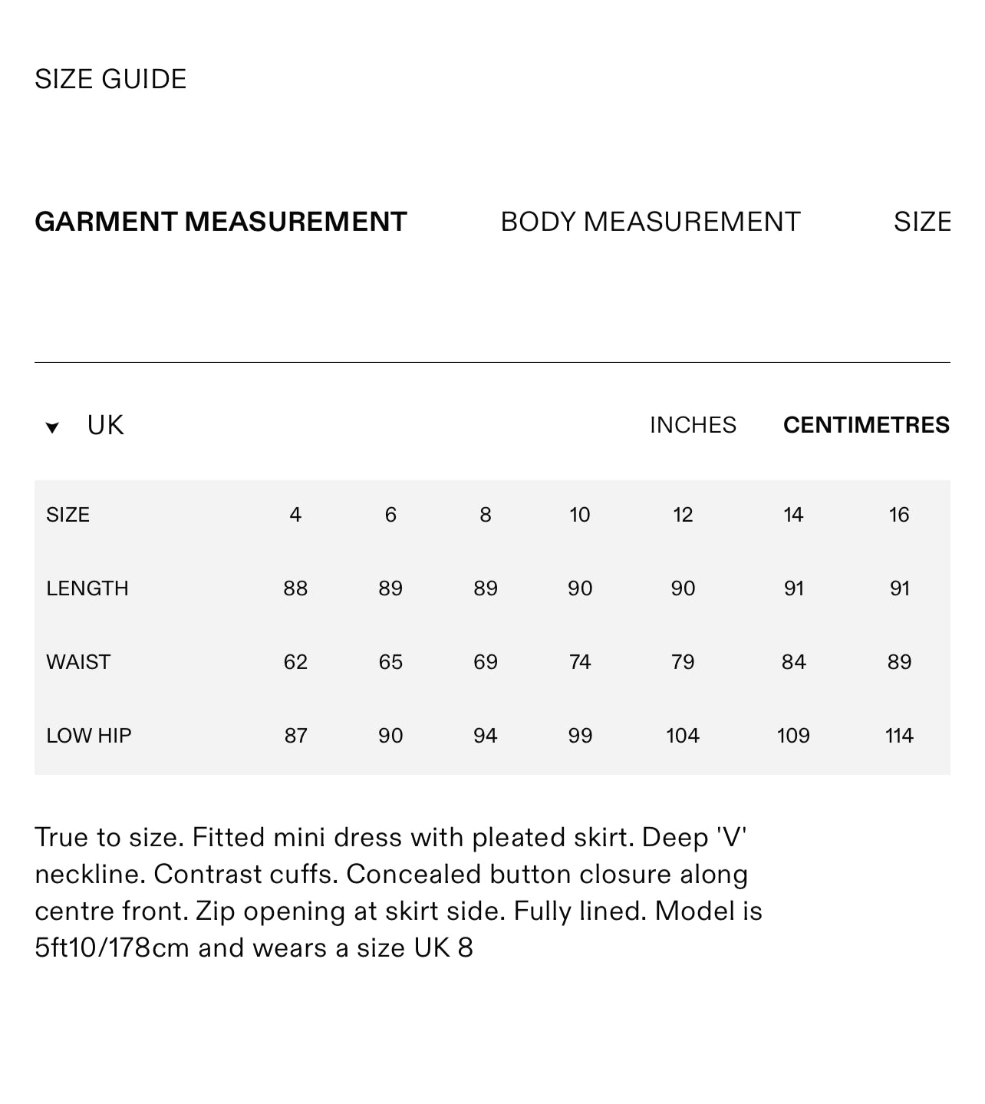
Task: Click the Low Hip row label
Action: (x=89, y=736)
